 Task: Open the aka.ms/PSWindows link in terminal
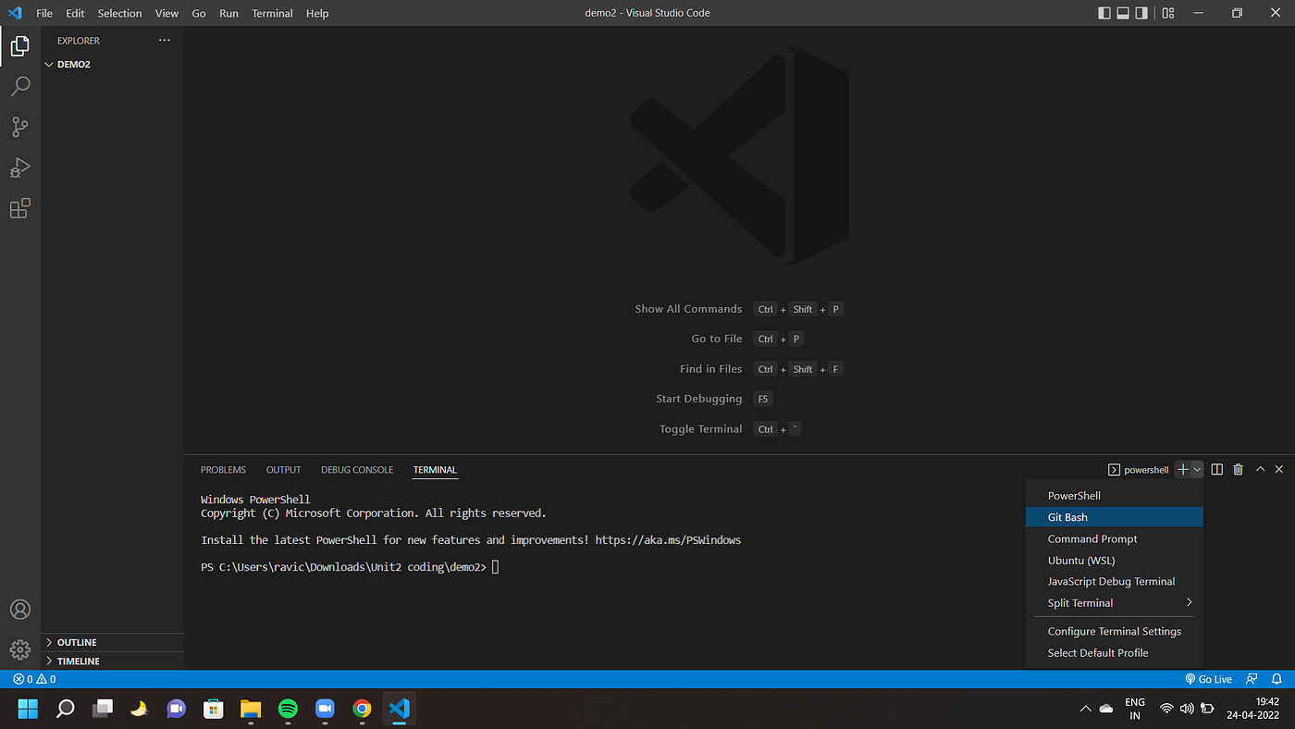tap(668, 540)
